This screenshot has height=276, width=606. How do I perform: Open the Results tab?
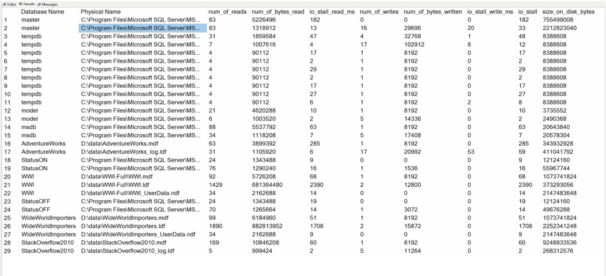[x=27, y=4]
